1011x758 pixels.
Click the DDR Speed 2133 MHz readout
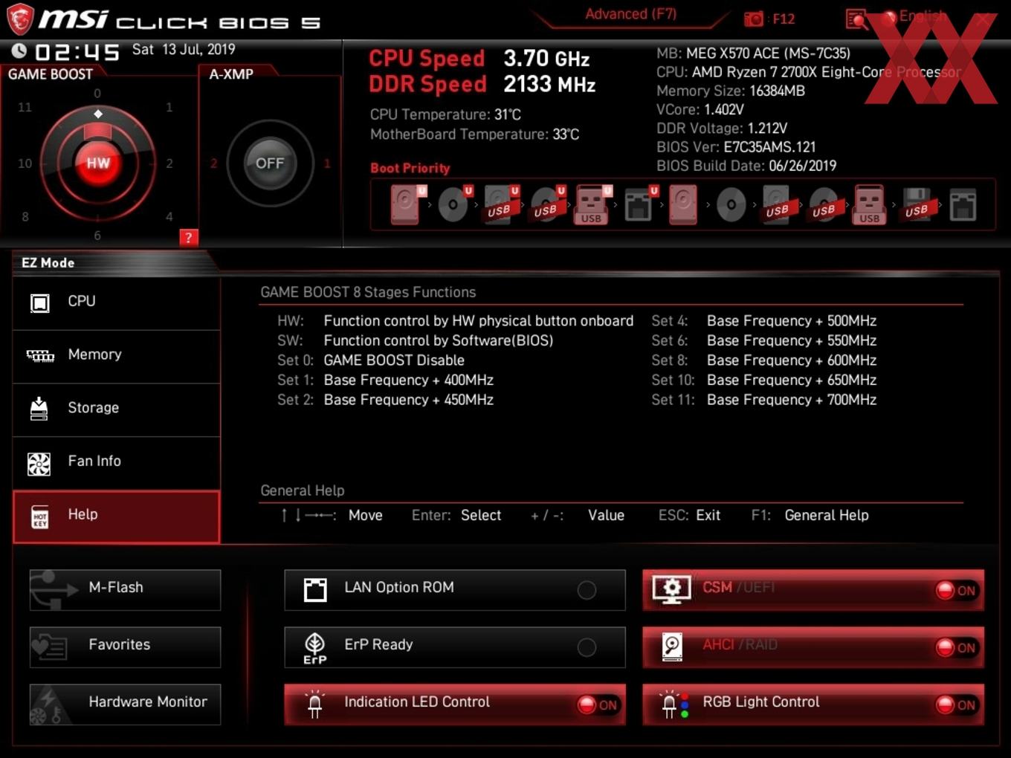(482, 84)
